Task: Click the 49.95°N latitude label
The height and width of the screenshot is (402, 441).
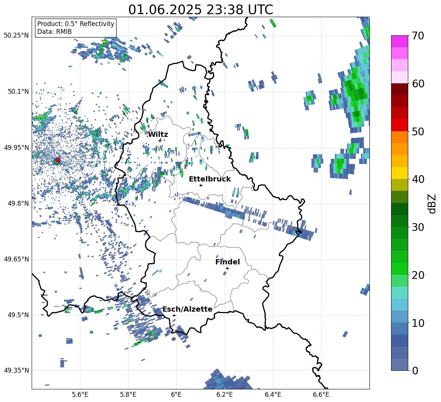Action: 16,147
